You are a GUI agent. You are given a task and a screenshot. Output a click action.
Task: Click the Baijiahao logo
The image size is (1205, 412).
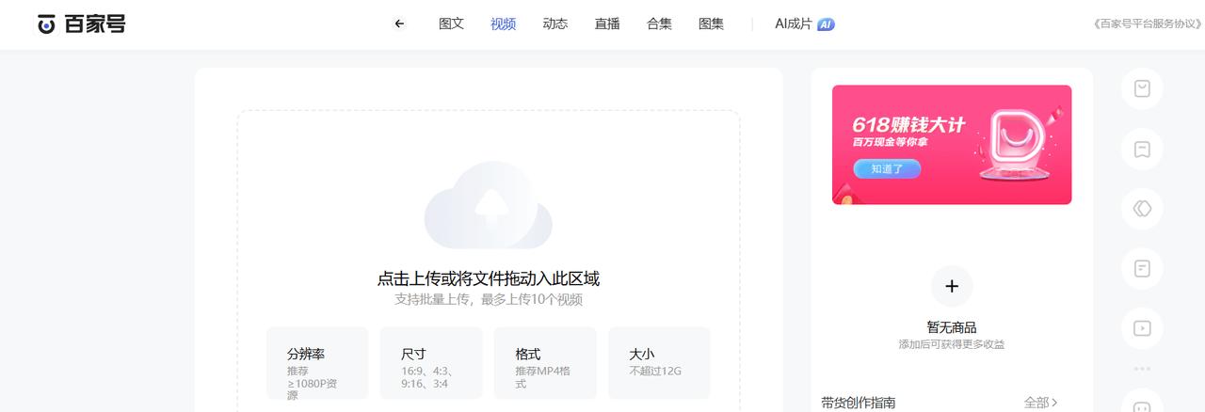click(x=81, y=24)
